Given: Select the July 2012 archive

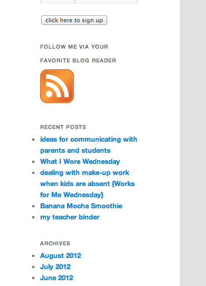Looking at the screenshot, I should pyautogui.click(x=55, y=266).
